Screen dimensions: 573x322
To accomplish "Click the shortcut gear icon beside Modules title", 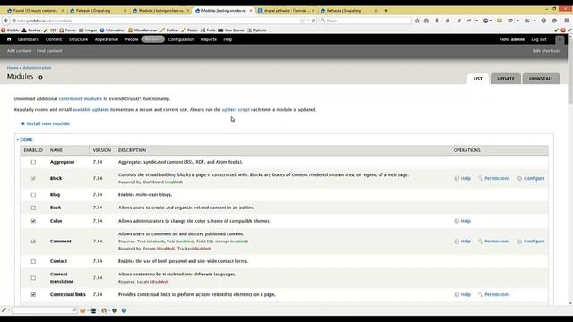I will [x=40, y=77].
